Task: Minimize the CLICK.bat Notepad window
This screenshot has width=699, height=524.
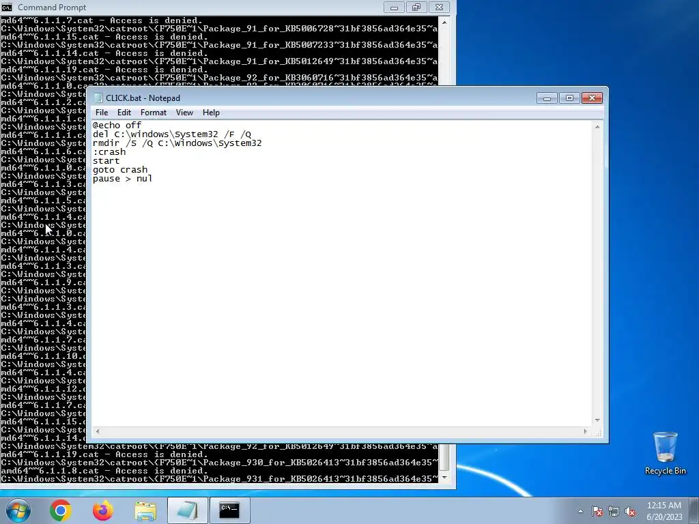Action: click(547, 98)
